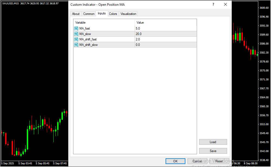The image size is (271, 167).
Task: Click the Value column header
Action: click(x=165, y=23)
